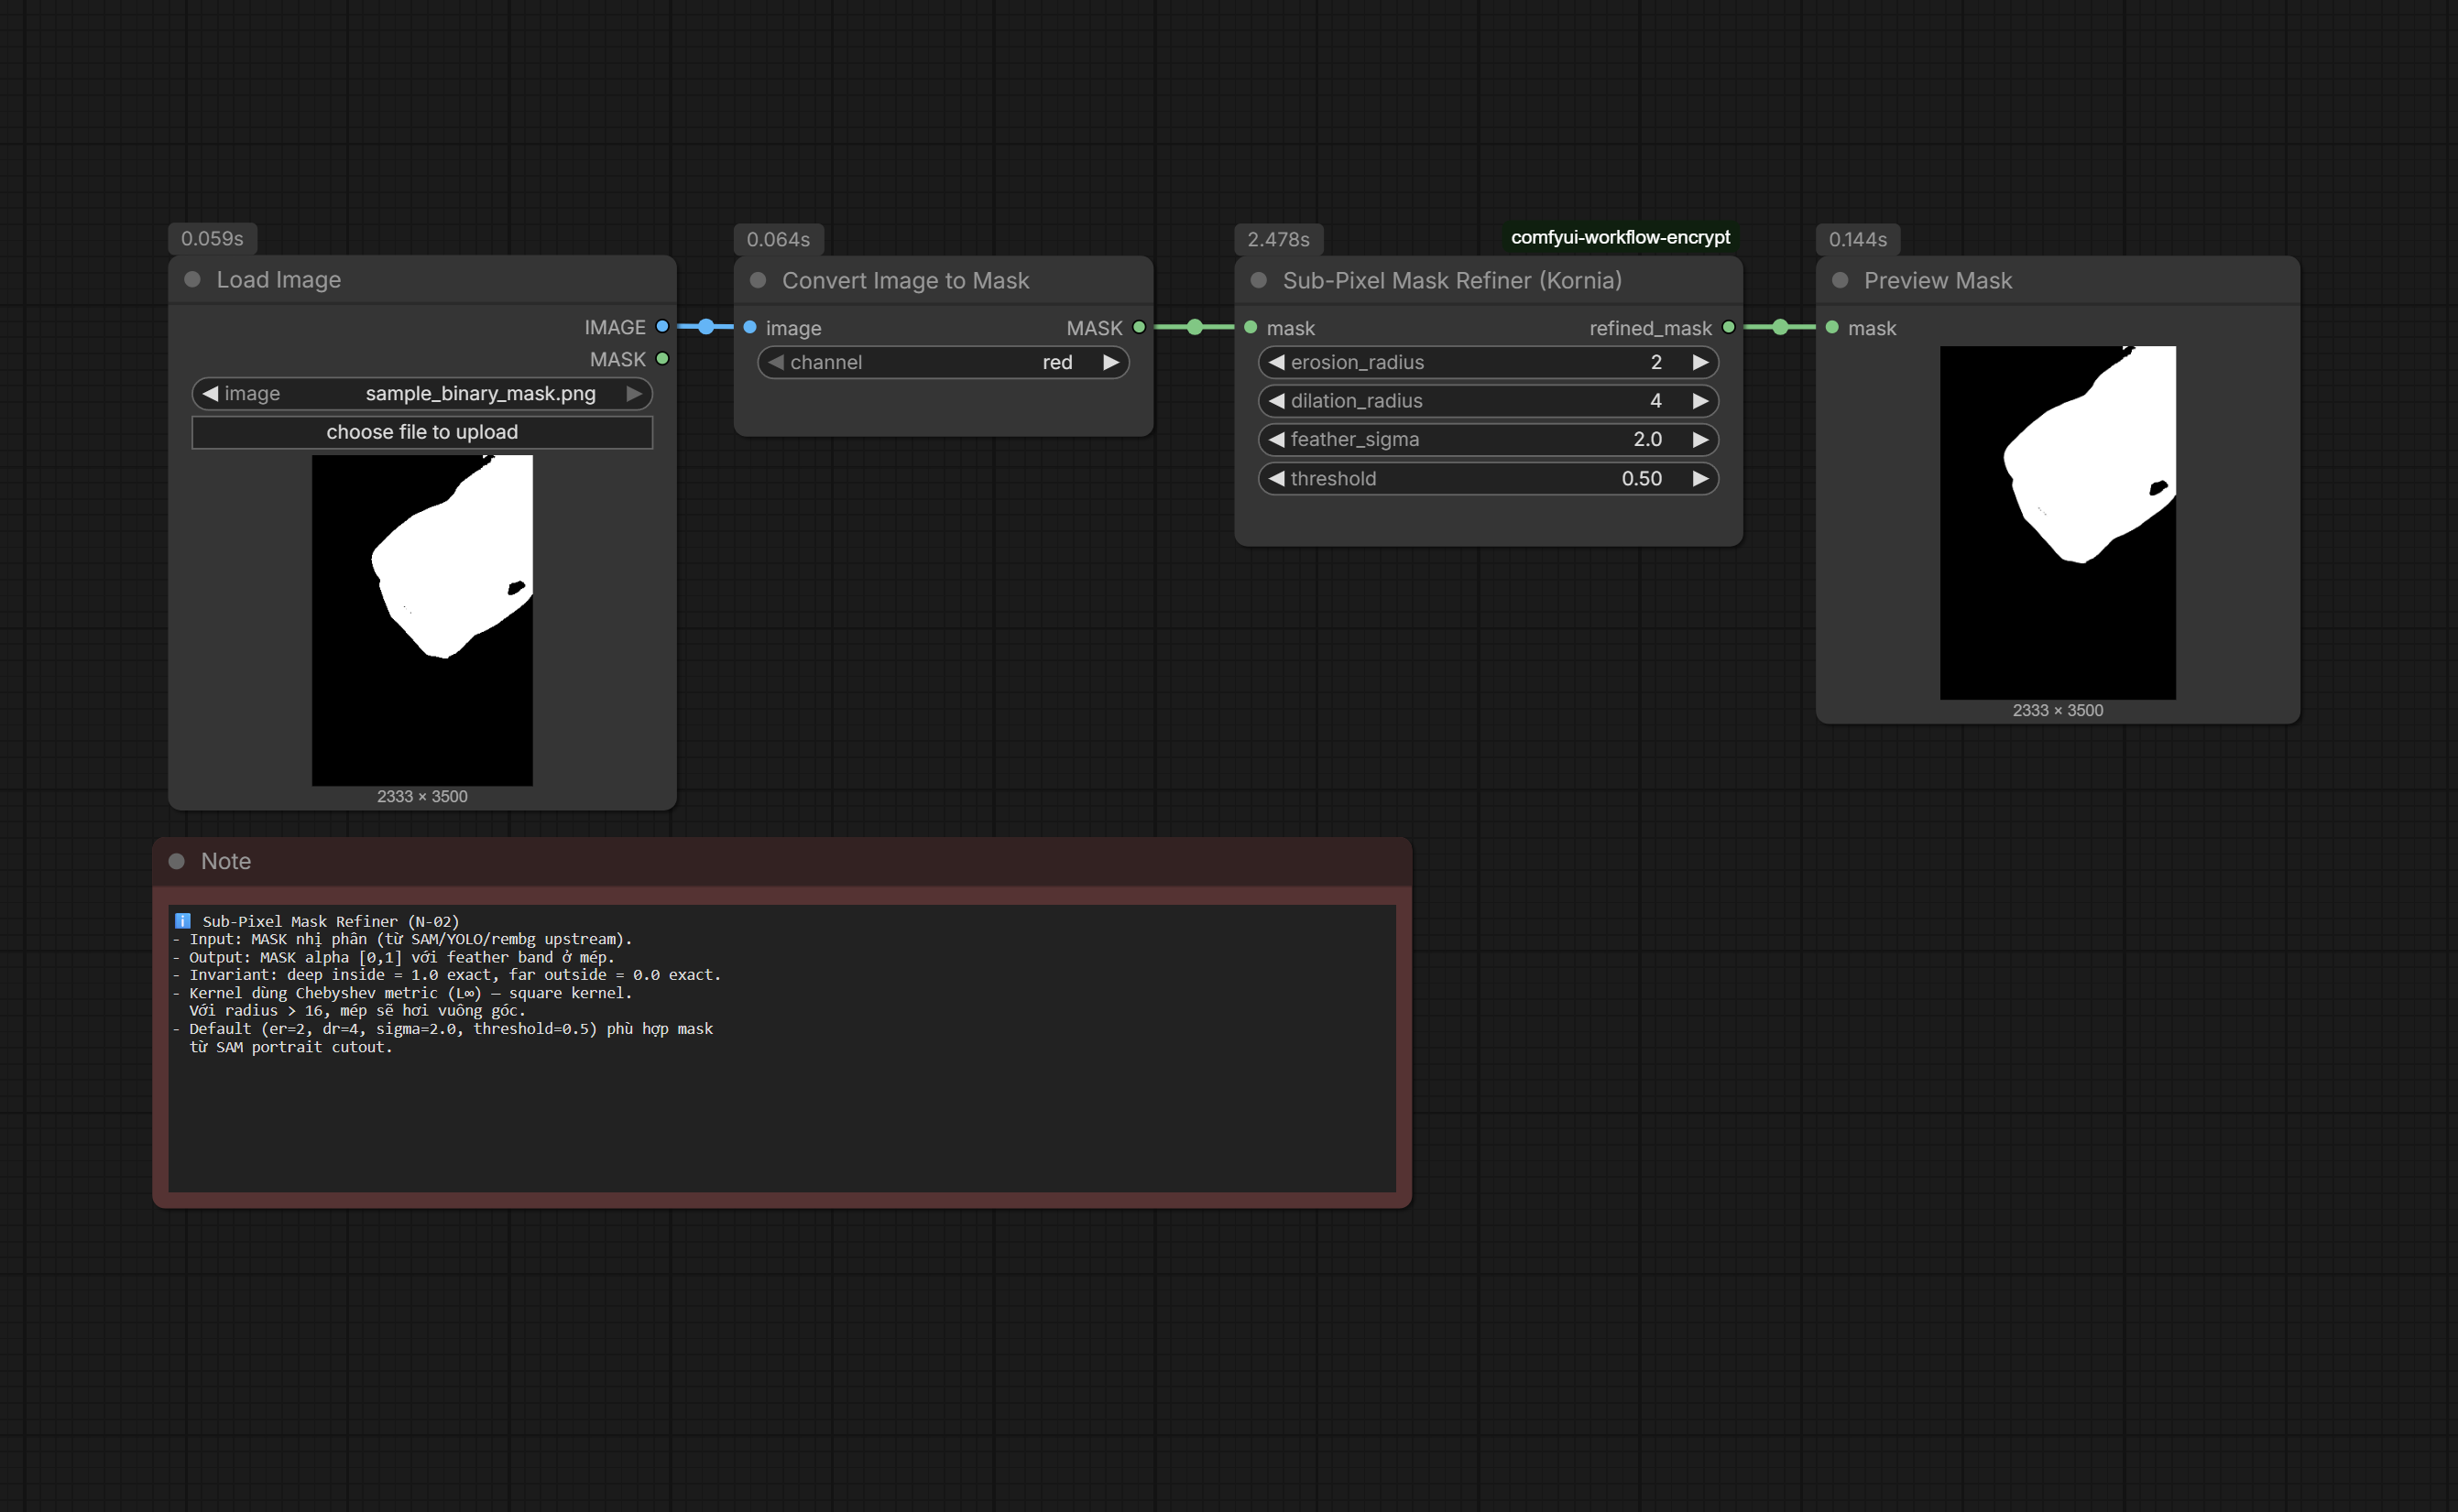This screenshot has width=2458, height=1512.
Task: Click the 2.478s execution time badge
Action: [x=1279, y=239]
